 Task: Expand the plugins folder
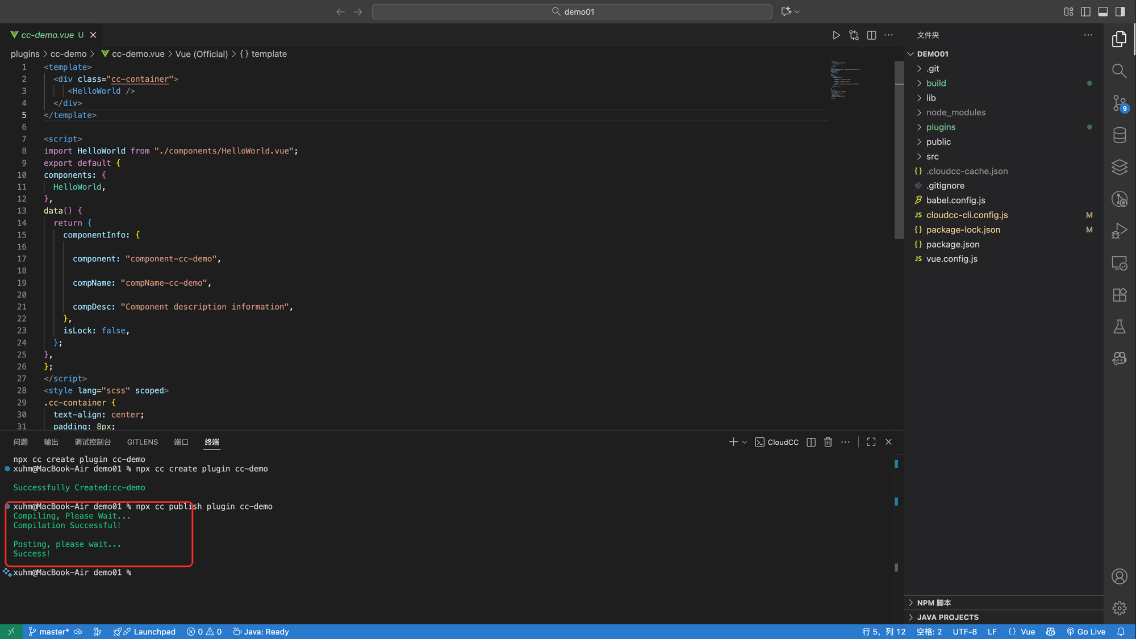tap(941, 127)
